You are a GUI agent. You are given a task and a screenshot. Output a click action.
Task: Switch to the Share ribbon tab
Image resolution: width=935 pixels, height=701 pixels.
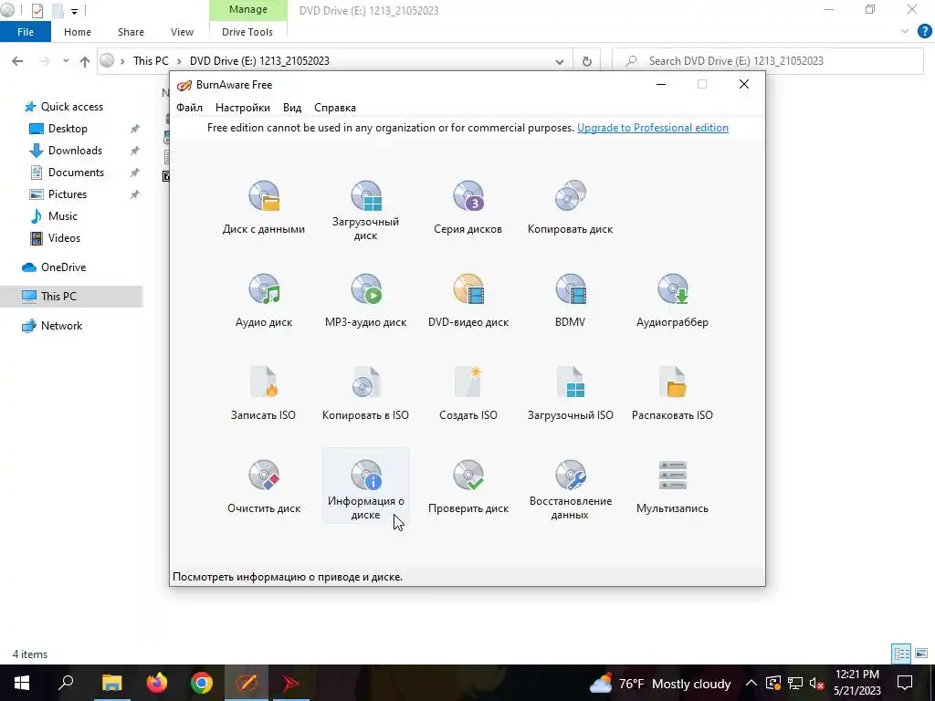[x=131, y=32]
